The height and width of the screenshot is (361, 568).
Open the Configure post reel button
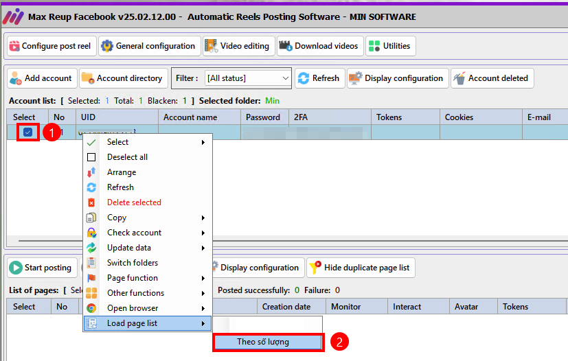point(52,46)
